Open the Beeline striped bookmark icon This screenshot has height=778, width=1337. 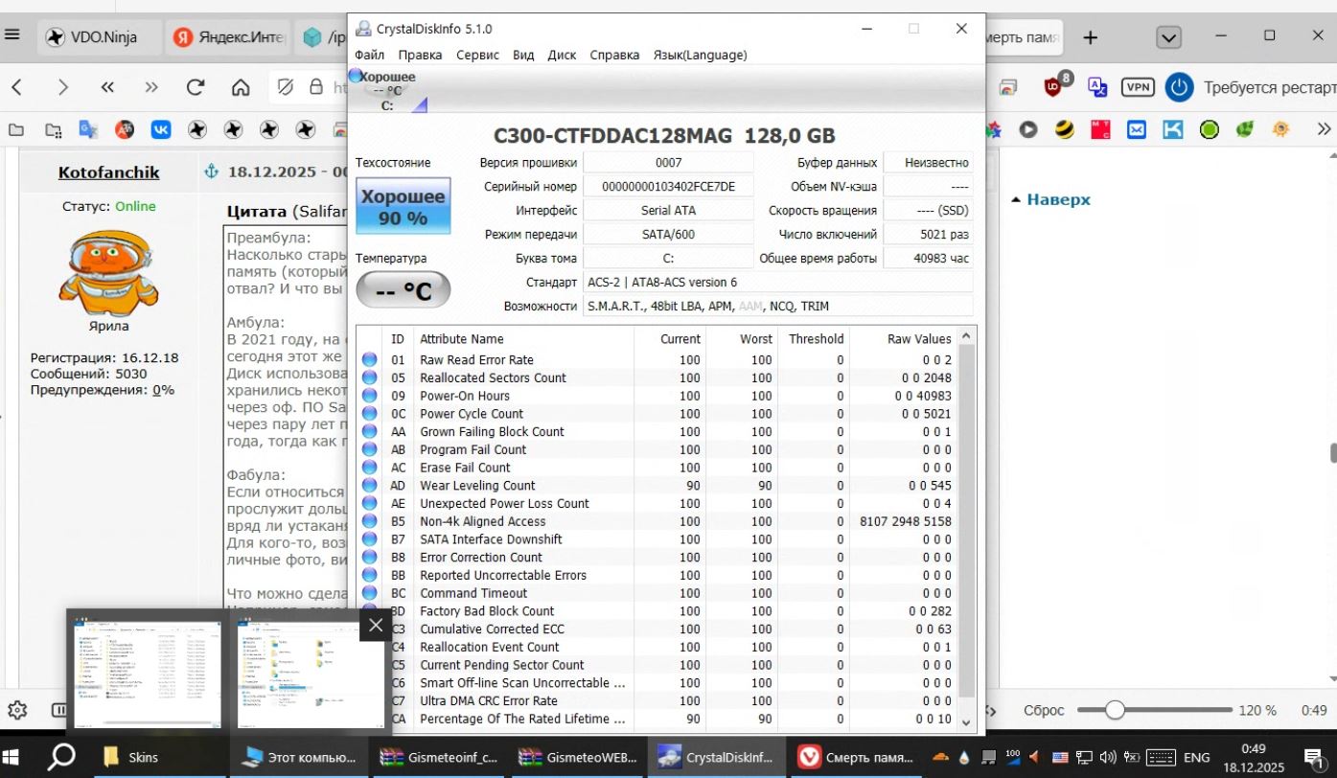coord(1064,129)
